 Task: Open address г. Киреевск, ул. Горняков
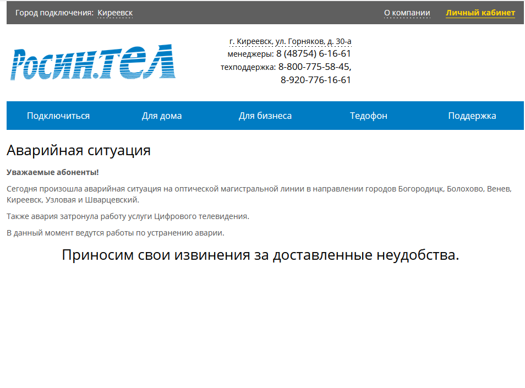290,41
